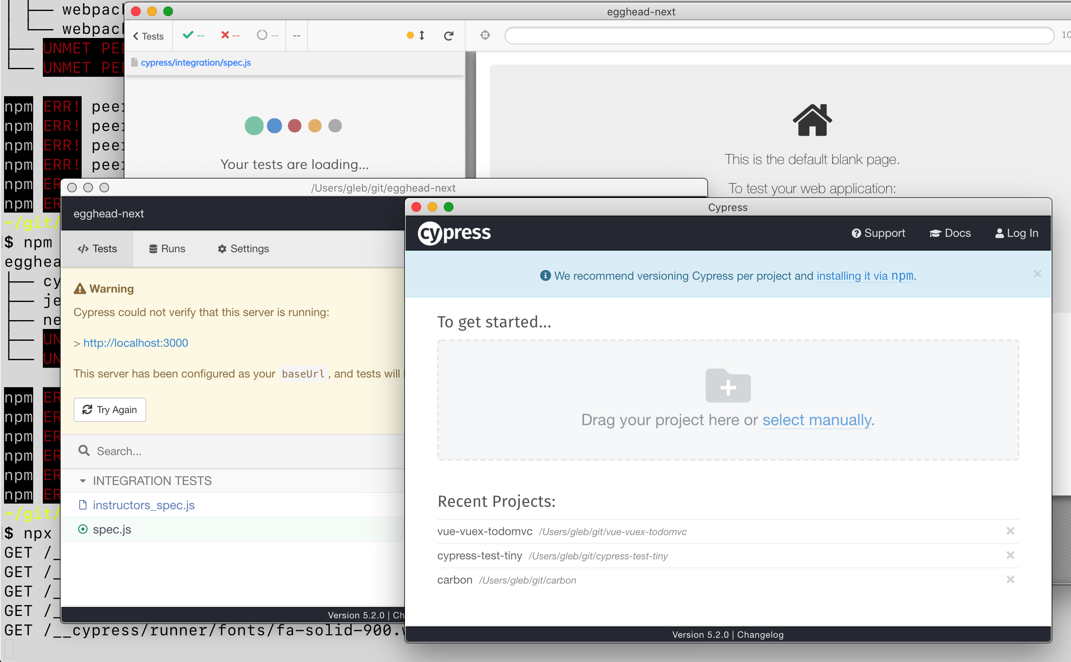
Task: Click the green passed-tests checkmark icon
Action: 188,36
